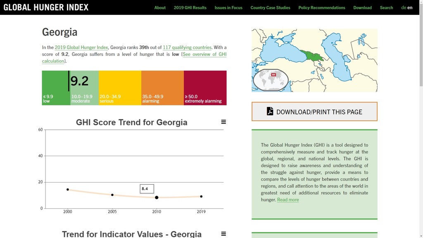Select the English (en) language option
Viewport: 423px width, 238px height.
click(x=410, y=7)
